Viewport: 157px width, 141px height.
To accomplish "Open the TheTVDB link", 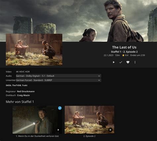I will 17,85.
